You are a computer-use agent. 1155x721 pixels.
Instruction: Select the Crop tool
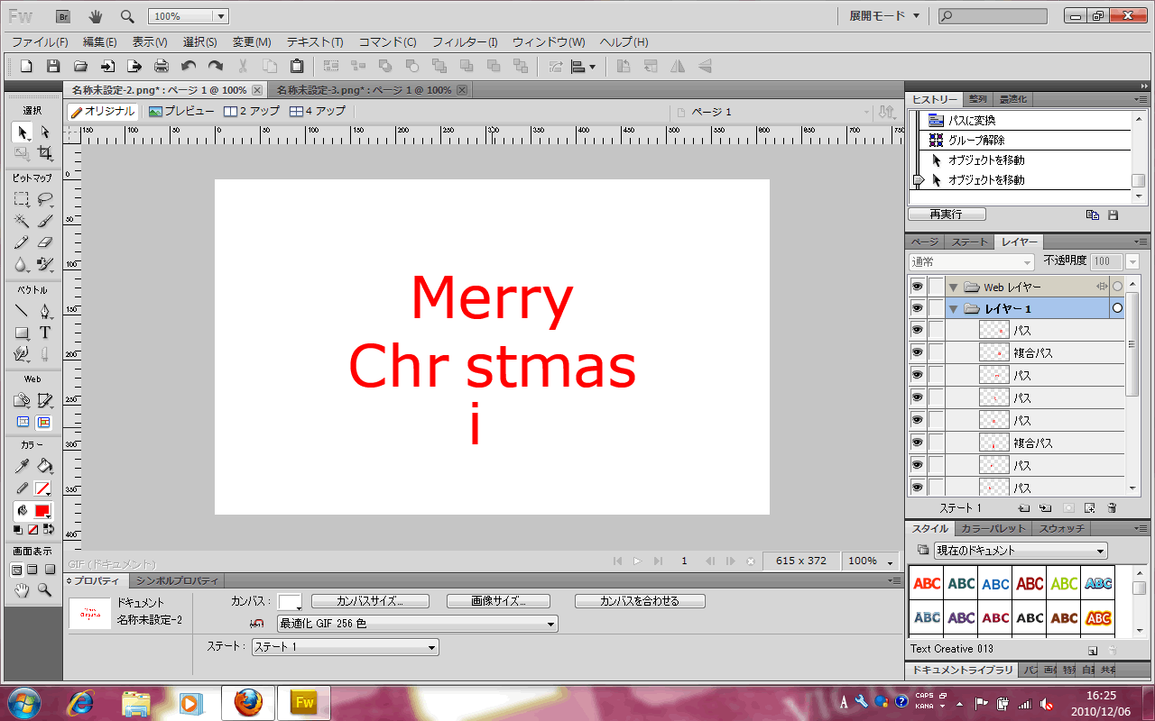[44, 154]
